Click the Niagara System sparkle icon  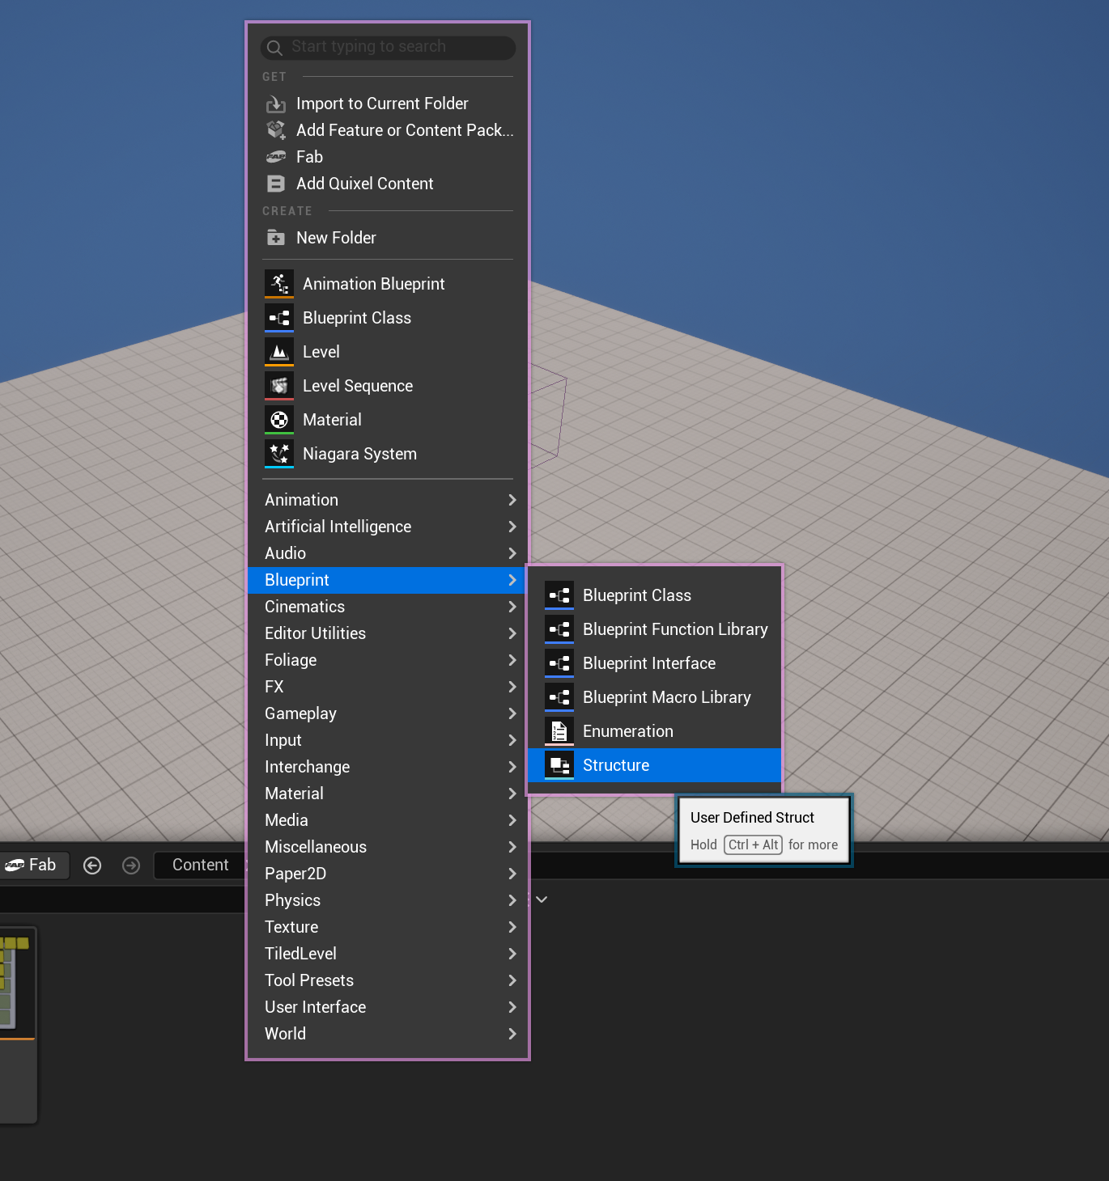coord(279,454)
